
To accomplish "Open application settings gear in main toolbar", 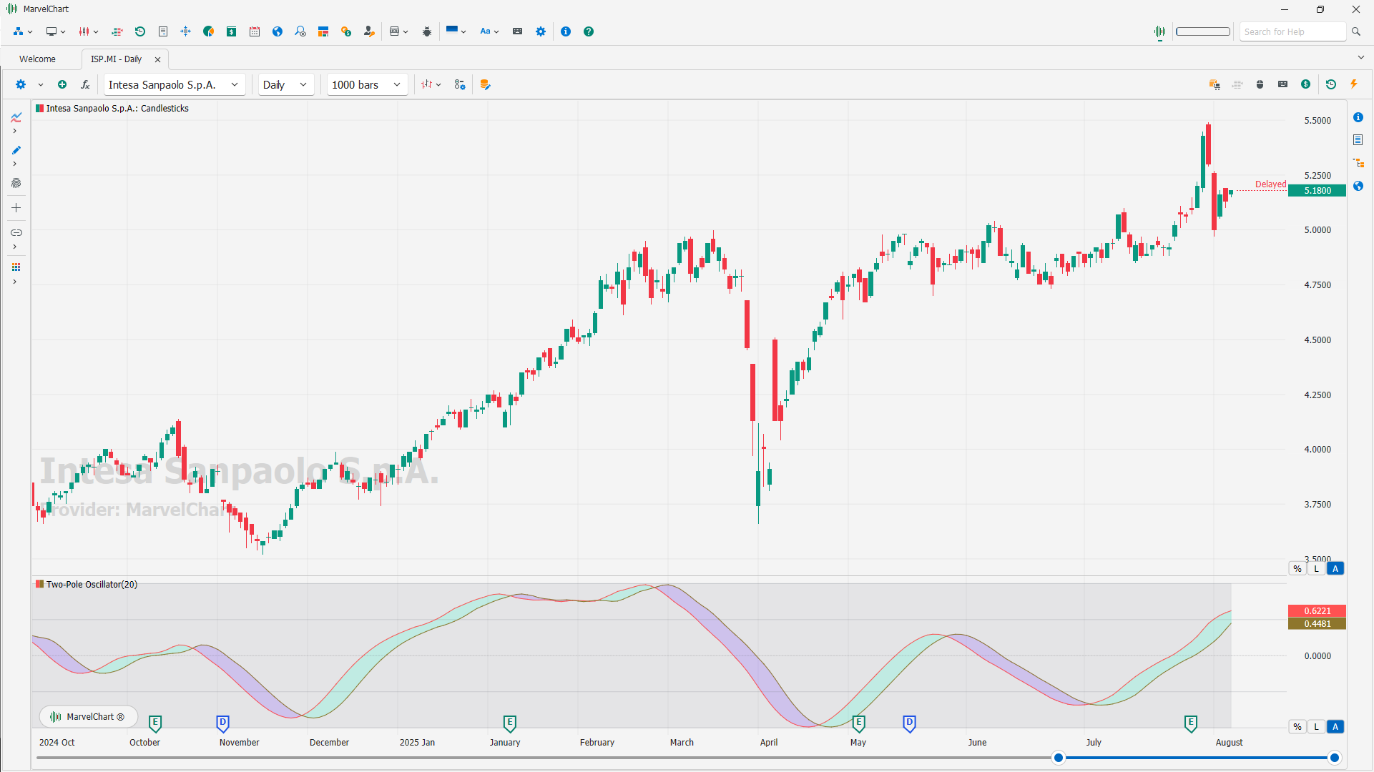I will point(541,31).
